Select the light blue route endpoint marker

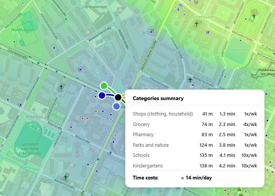(x=116, y=106)
